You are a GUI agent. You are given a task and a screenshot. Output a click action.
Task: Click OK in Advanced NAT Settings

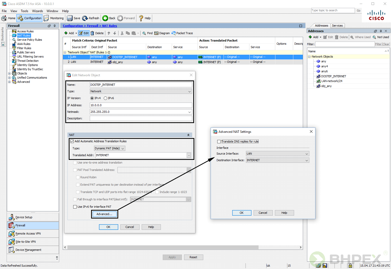(x=242, y=213)
